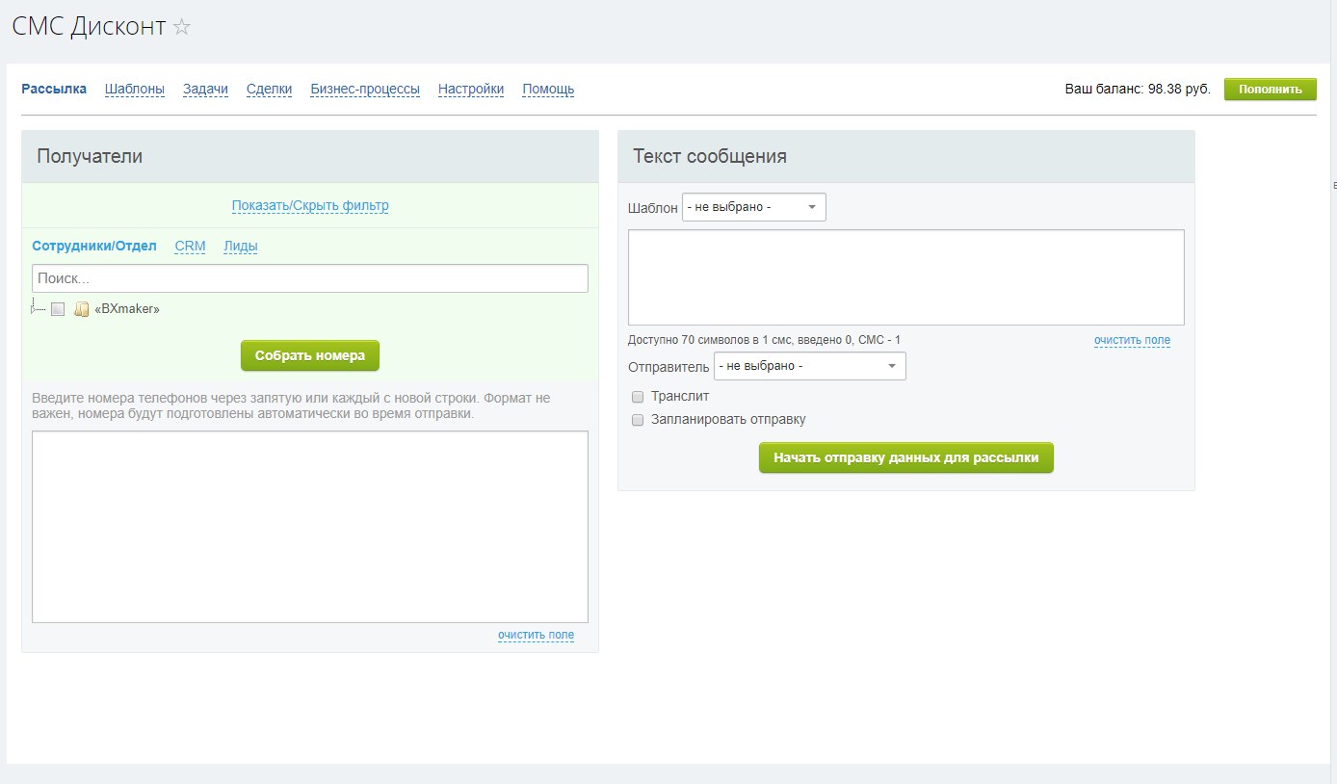Enable the Транслит checkbox
1337x784 pixels.
pos(638,396)
